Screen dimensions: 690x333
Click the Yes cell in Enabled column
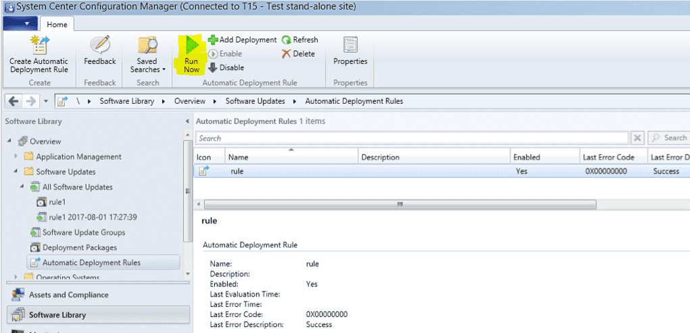521,171
